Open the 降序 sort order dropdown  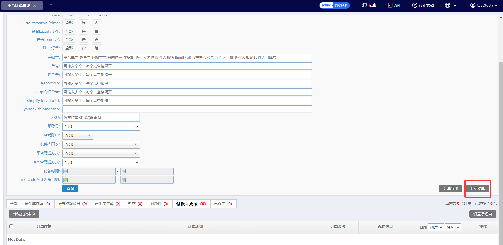[x=453, y=227]
